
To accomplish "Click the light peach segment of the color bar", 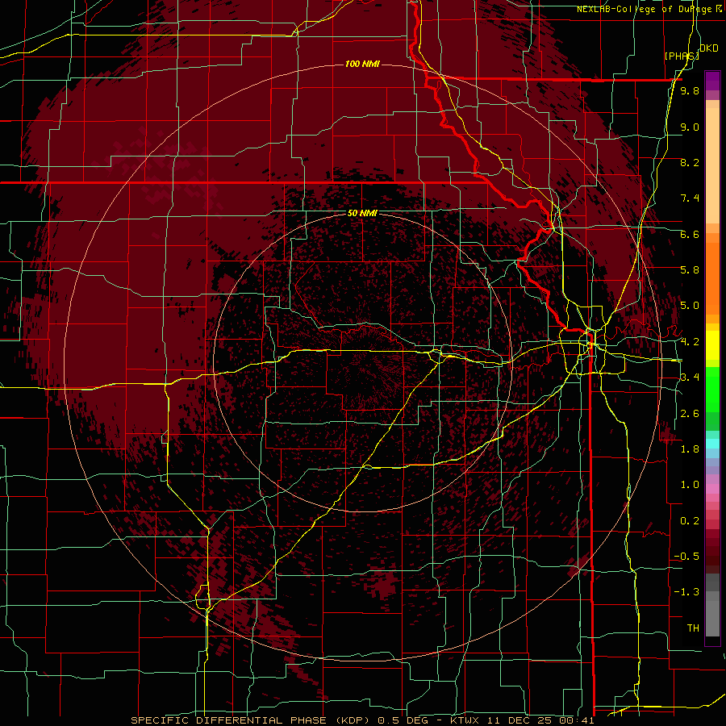I will pos(712,165).
